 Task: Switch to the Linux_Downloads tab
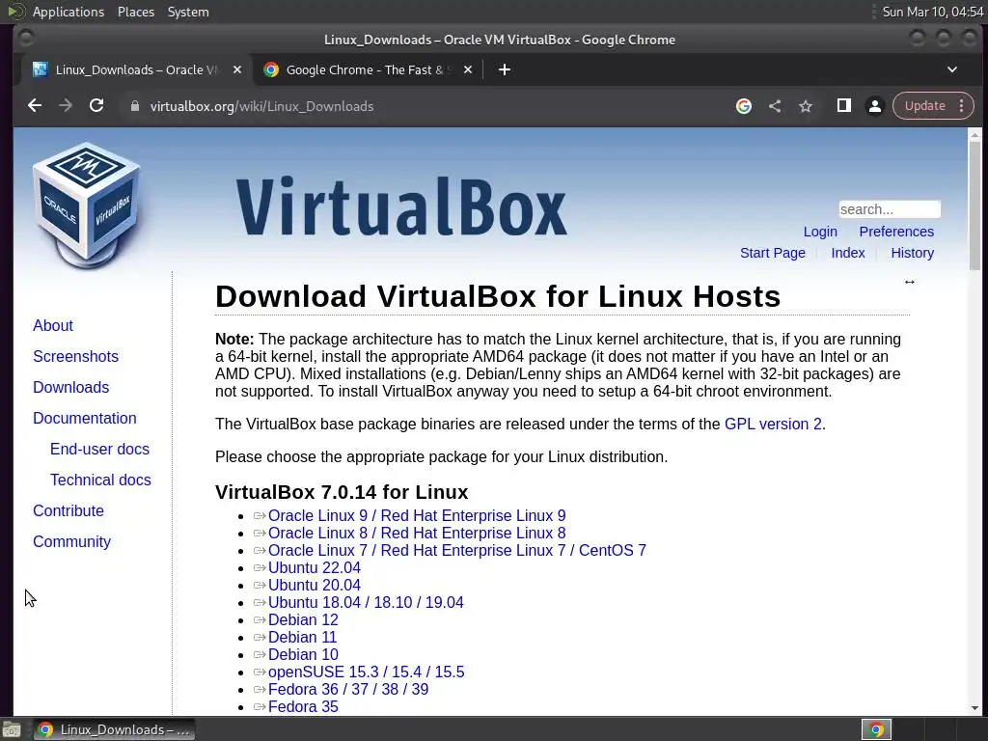point(135,69)
